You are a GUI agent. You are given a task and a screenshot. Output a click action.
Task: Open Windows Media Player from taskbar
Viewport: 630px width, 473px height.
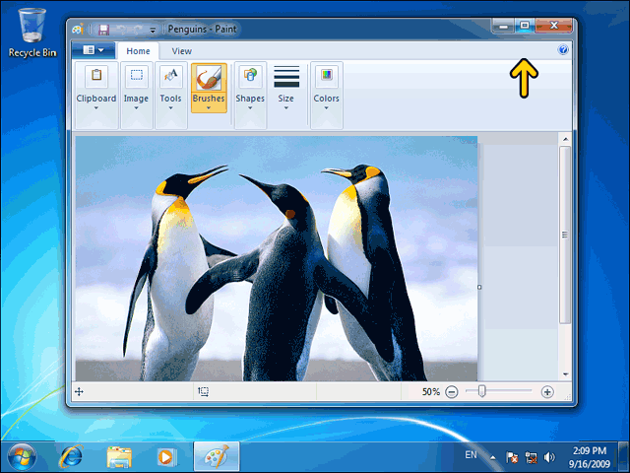click(166, 457)
